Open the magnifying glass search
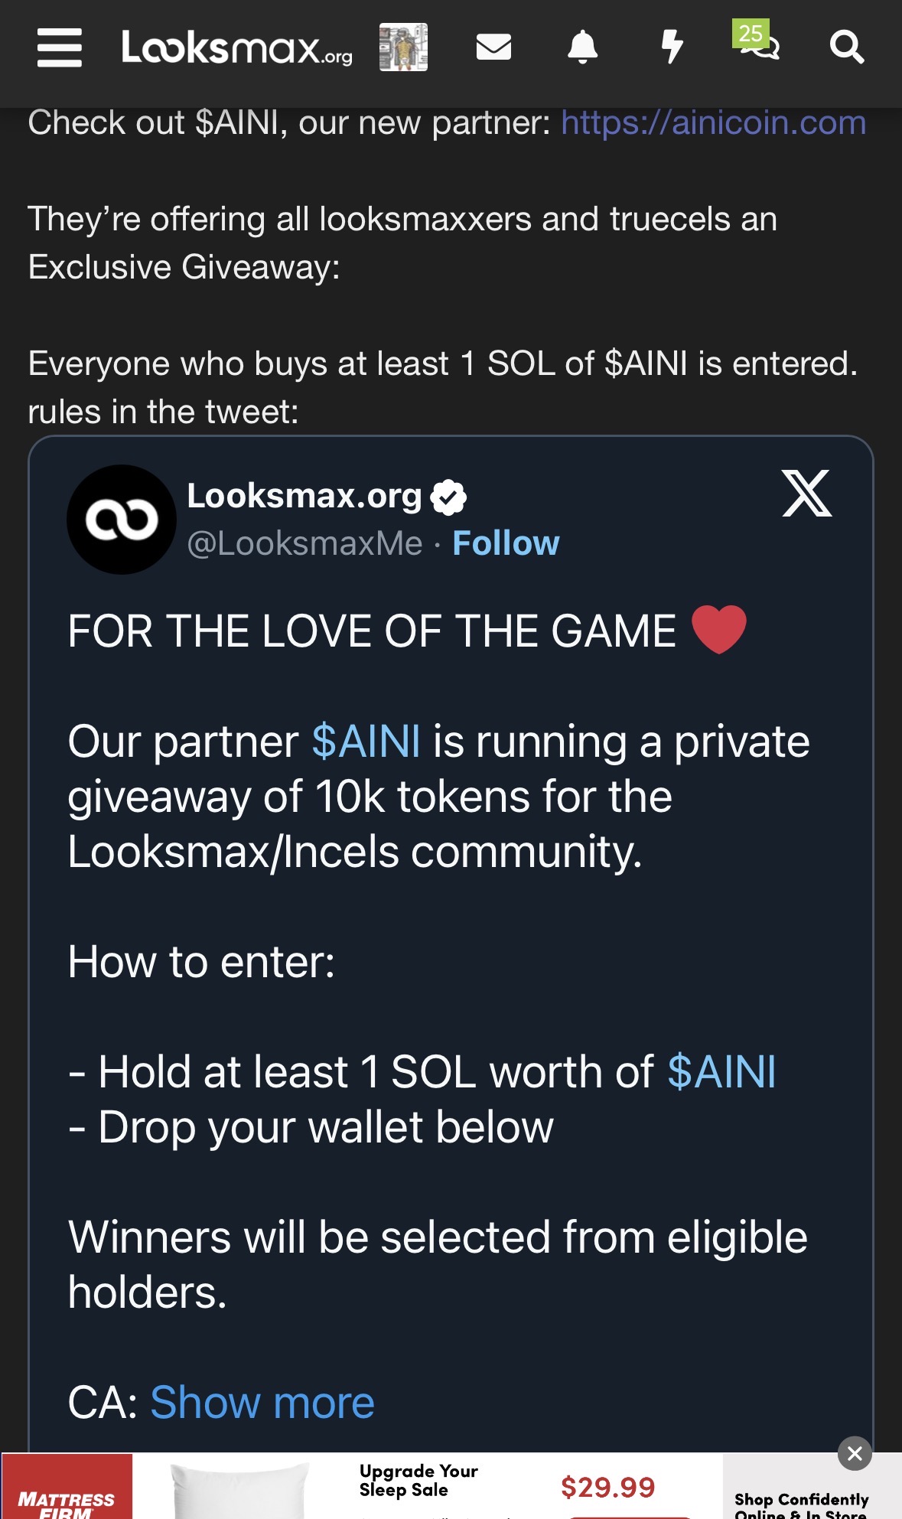The width and height of the screenshot is (902, 1519). 847,47
